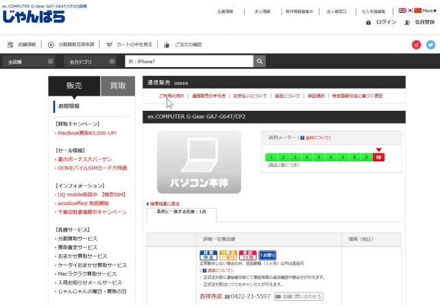Open 夏のボーナス大バーゲン sale link
The width and height of the screenshot is (440, 305).
pyautogui.click(x=85, y=159)
